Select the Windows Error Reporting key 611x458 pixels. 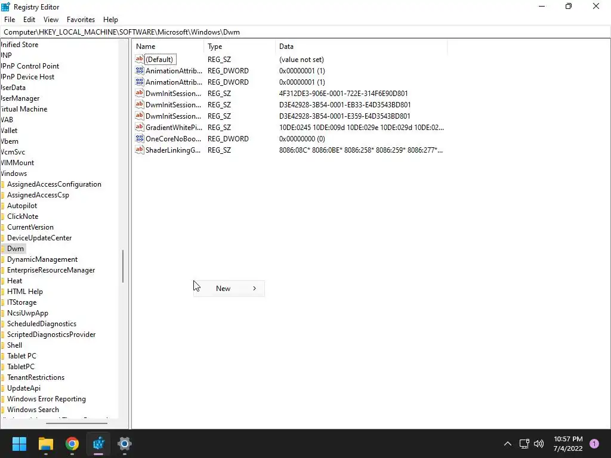tap(47, 399)
